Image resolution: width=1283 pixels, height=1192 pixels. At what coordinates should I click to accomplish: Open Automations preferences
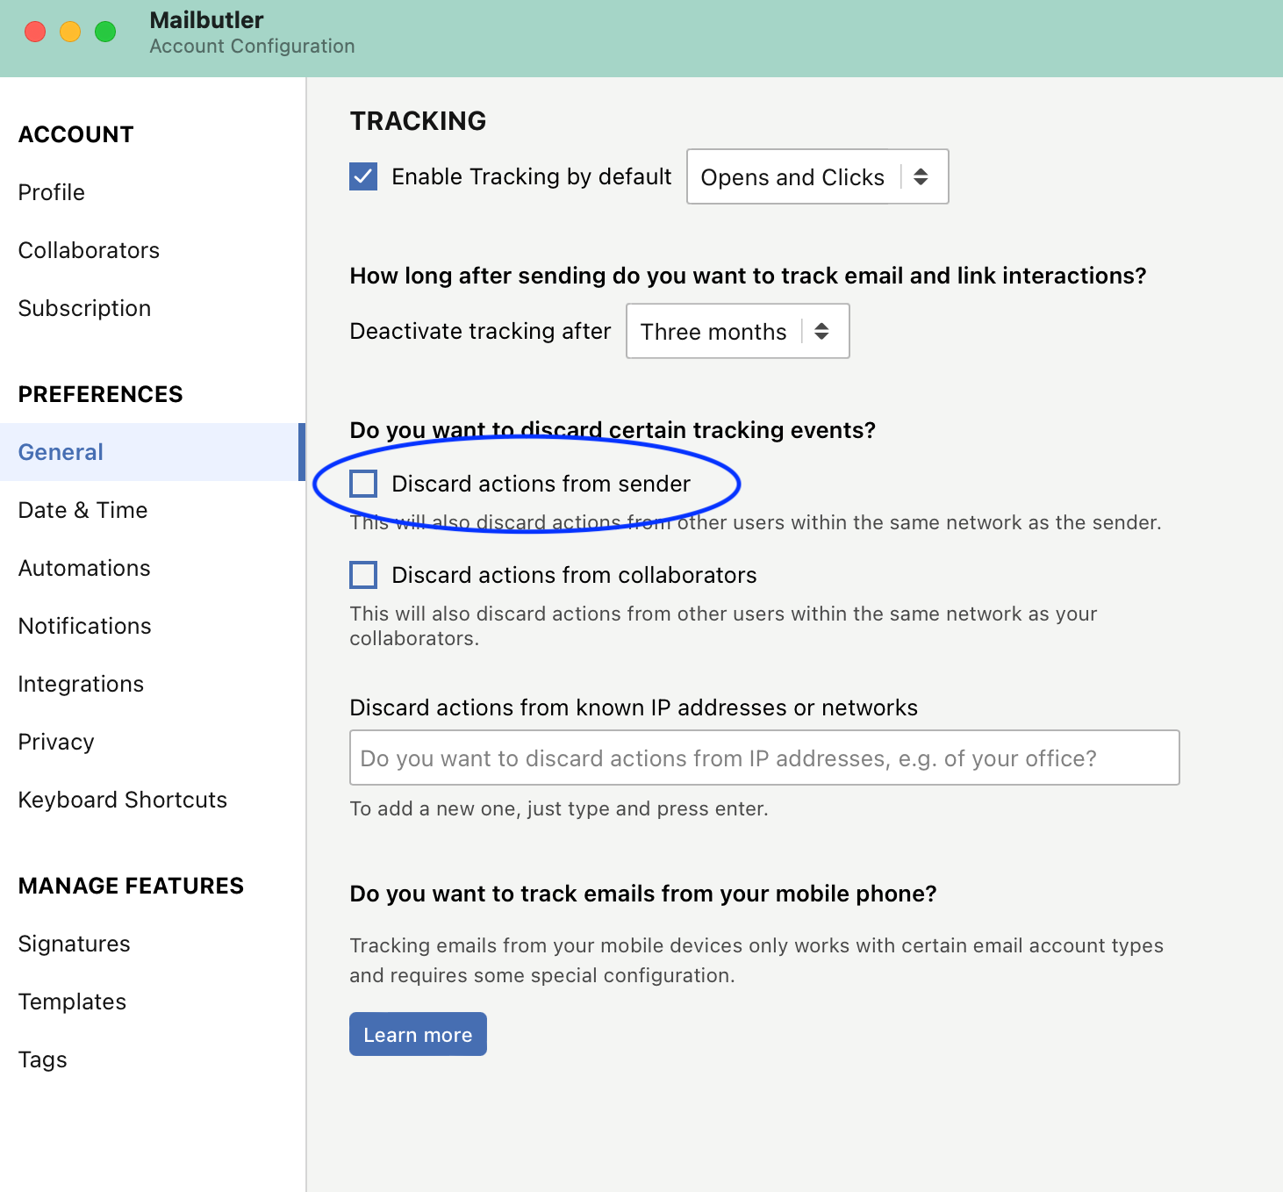pyautogui.click(x=84, y=568)
